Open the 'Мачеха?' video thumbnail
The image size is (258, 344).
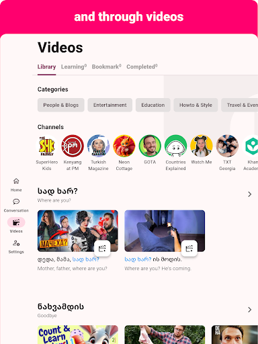[x=78, y=231]
